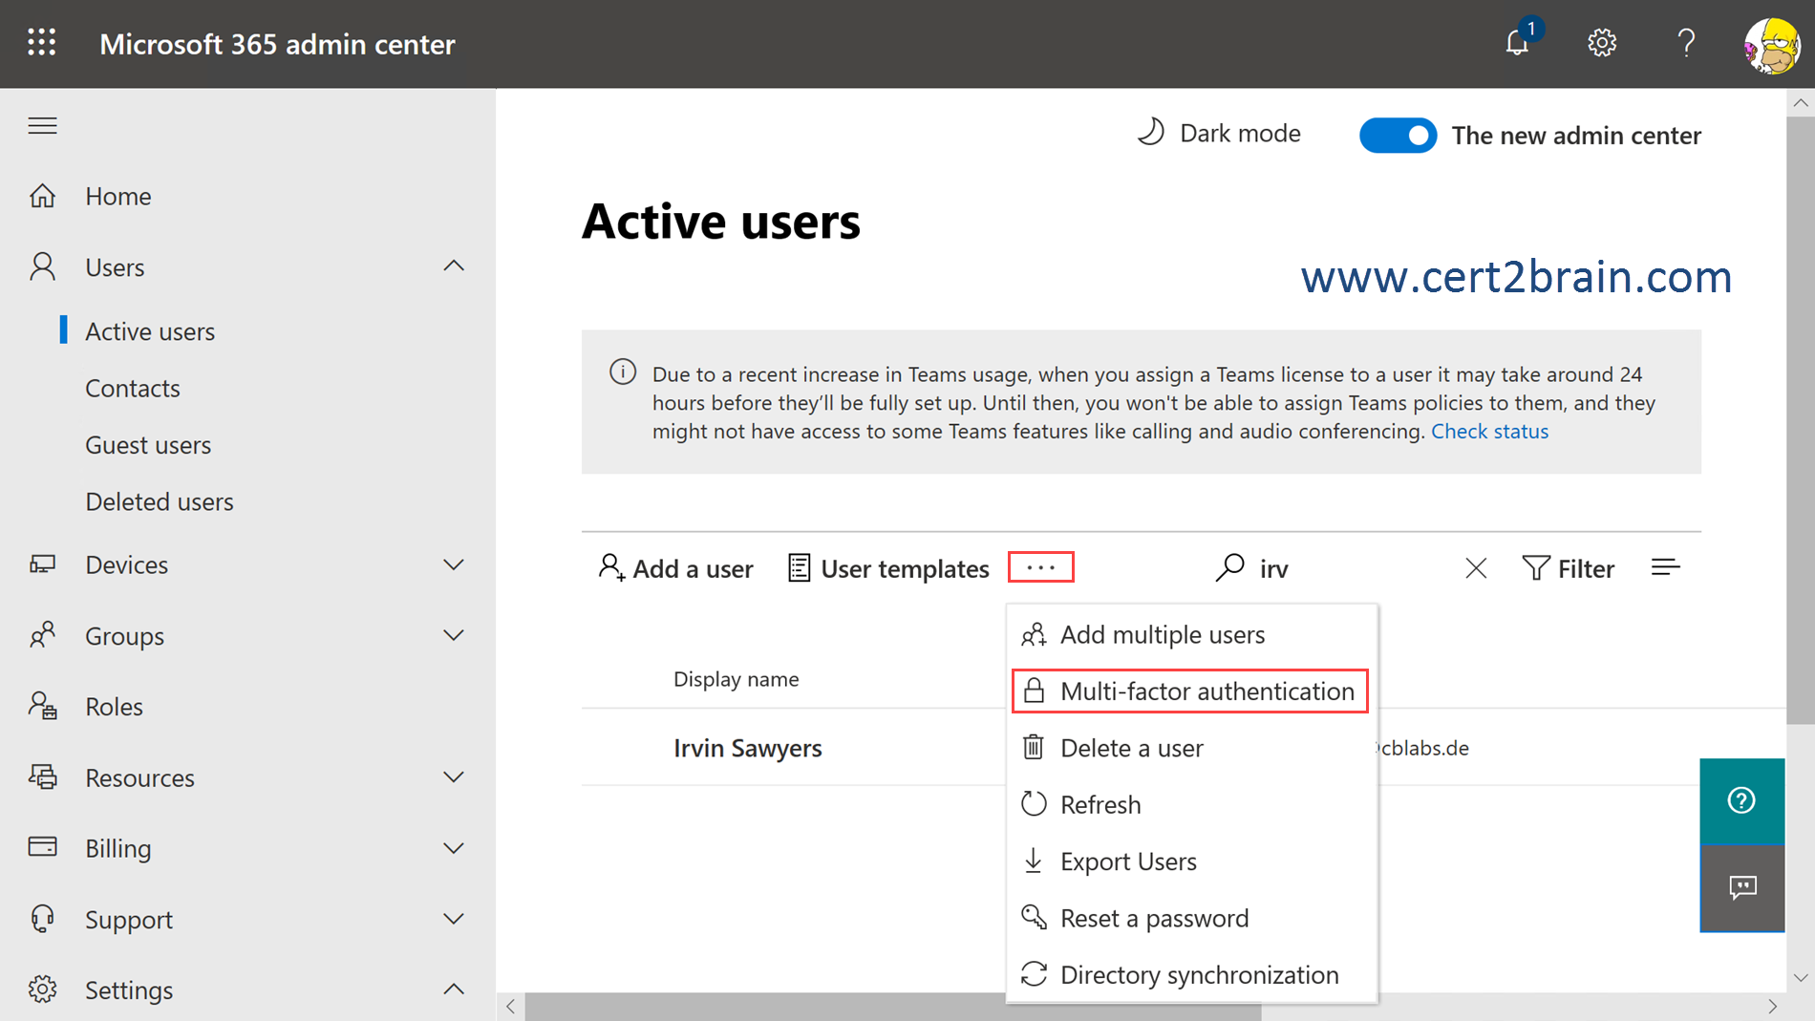Click the scroll left arrow

click(511, 1007)
